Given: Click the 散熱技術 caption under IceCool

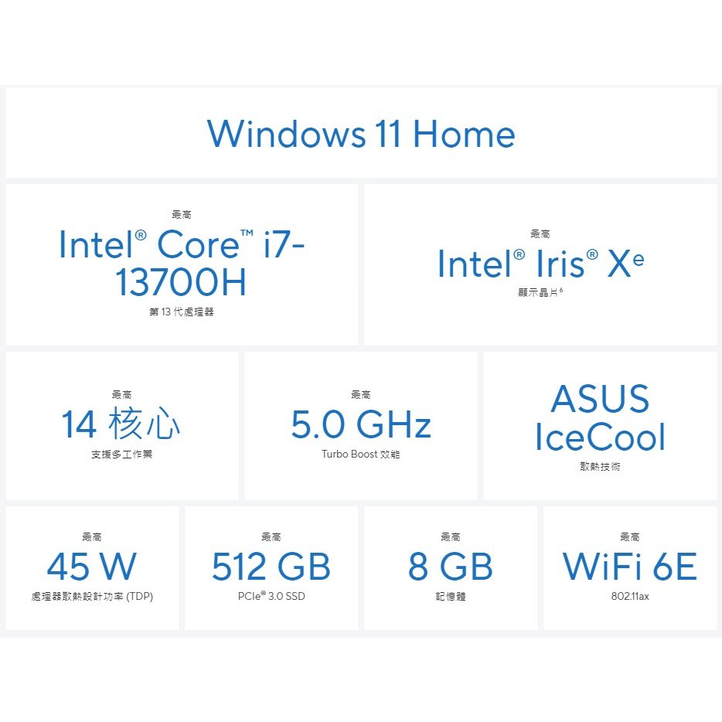Looking at the screenshot, I should click(600, 466).
